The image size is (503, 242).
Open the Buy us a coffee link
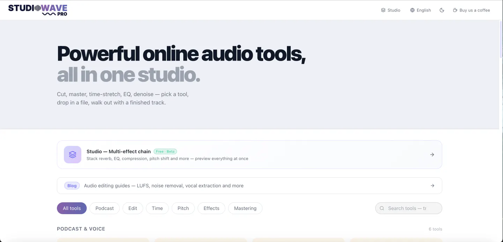[472, 10]
